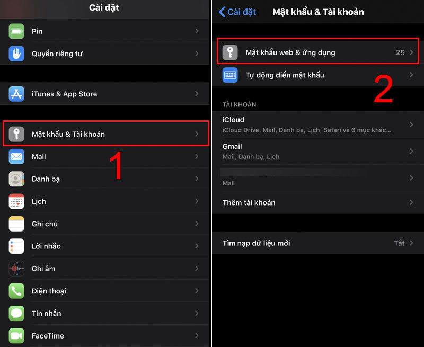Open the Tìm nạp dữ liệu mới chevron showing Tắt
The height and width of the screenshot is (347, 424).
coord(411,243)
